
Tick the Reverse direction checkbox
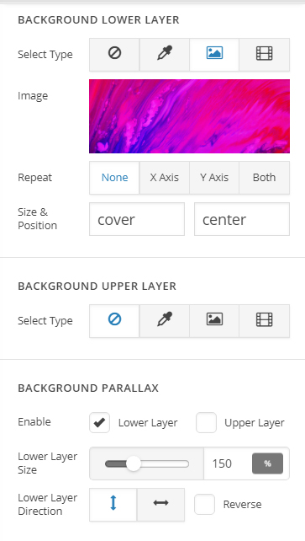(204, 504)
